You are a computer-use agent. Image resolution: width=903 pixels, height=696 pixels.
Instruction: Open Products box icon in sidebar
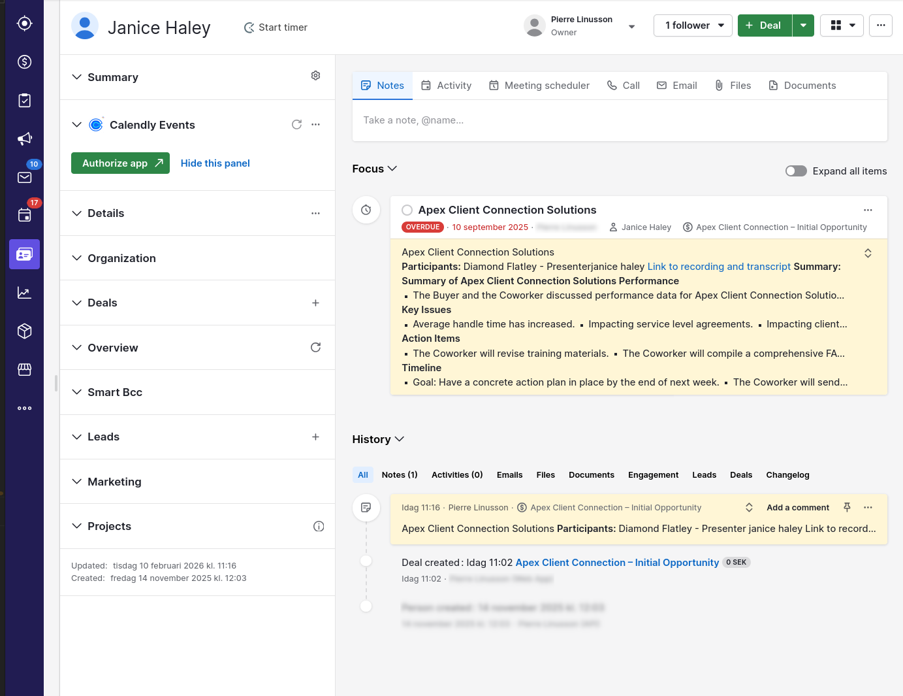coord(24,331)
